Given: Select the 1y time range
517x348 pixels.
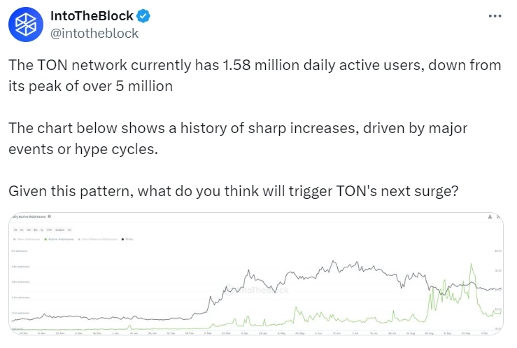Looking at the screenshot, I should 41,229.
